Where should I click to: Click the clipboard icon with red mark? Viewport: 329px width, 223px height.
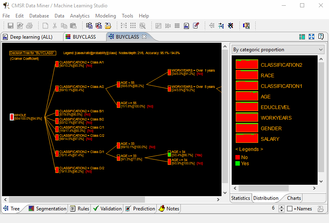click(x=99, y=26)
